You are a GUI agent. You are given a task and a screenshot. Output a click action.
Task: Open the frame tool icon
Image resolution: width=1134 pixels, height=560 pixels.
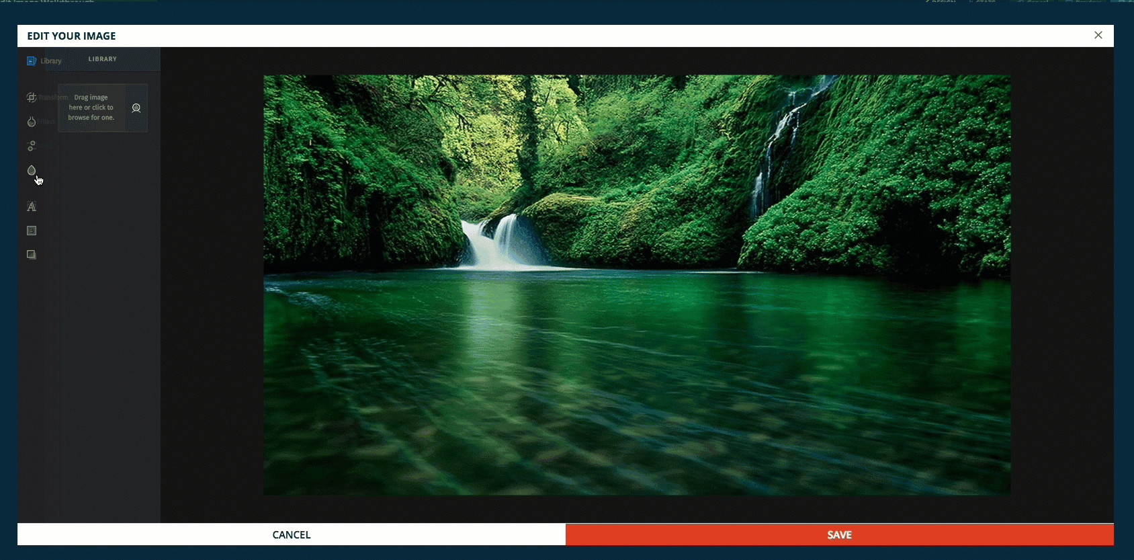(x=31, y=231)
